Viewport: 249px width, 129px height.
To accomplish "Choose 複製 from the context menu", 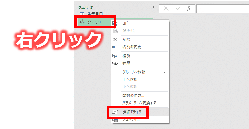I will tap(126, 56).
